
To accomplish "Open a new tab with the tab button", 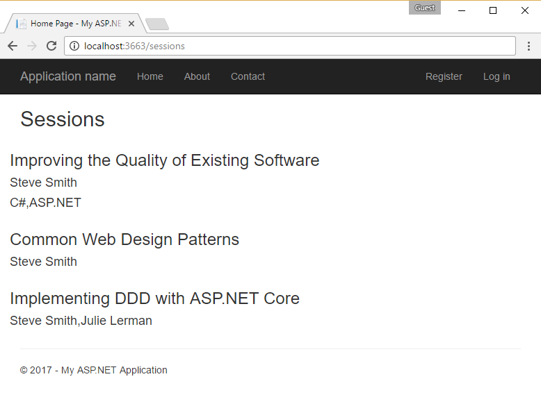I will [157, 24].
